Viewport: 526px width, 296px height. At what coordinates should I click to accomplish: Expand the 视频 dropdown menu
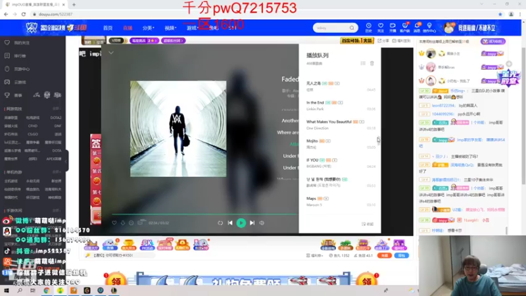[170, 28]
